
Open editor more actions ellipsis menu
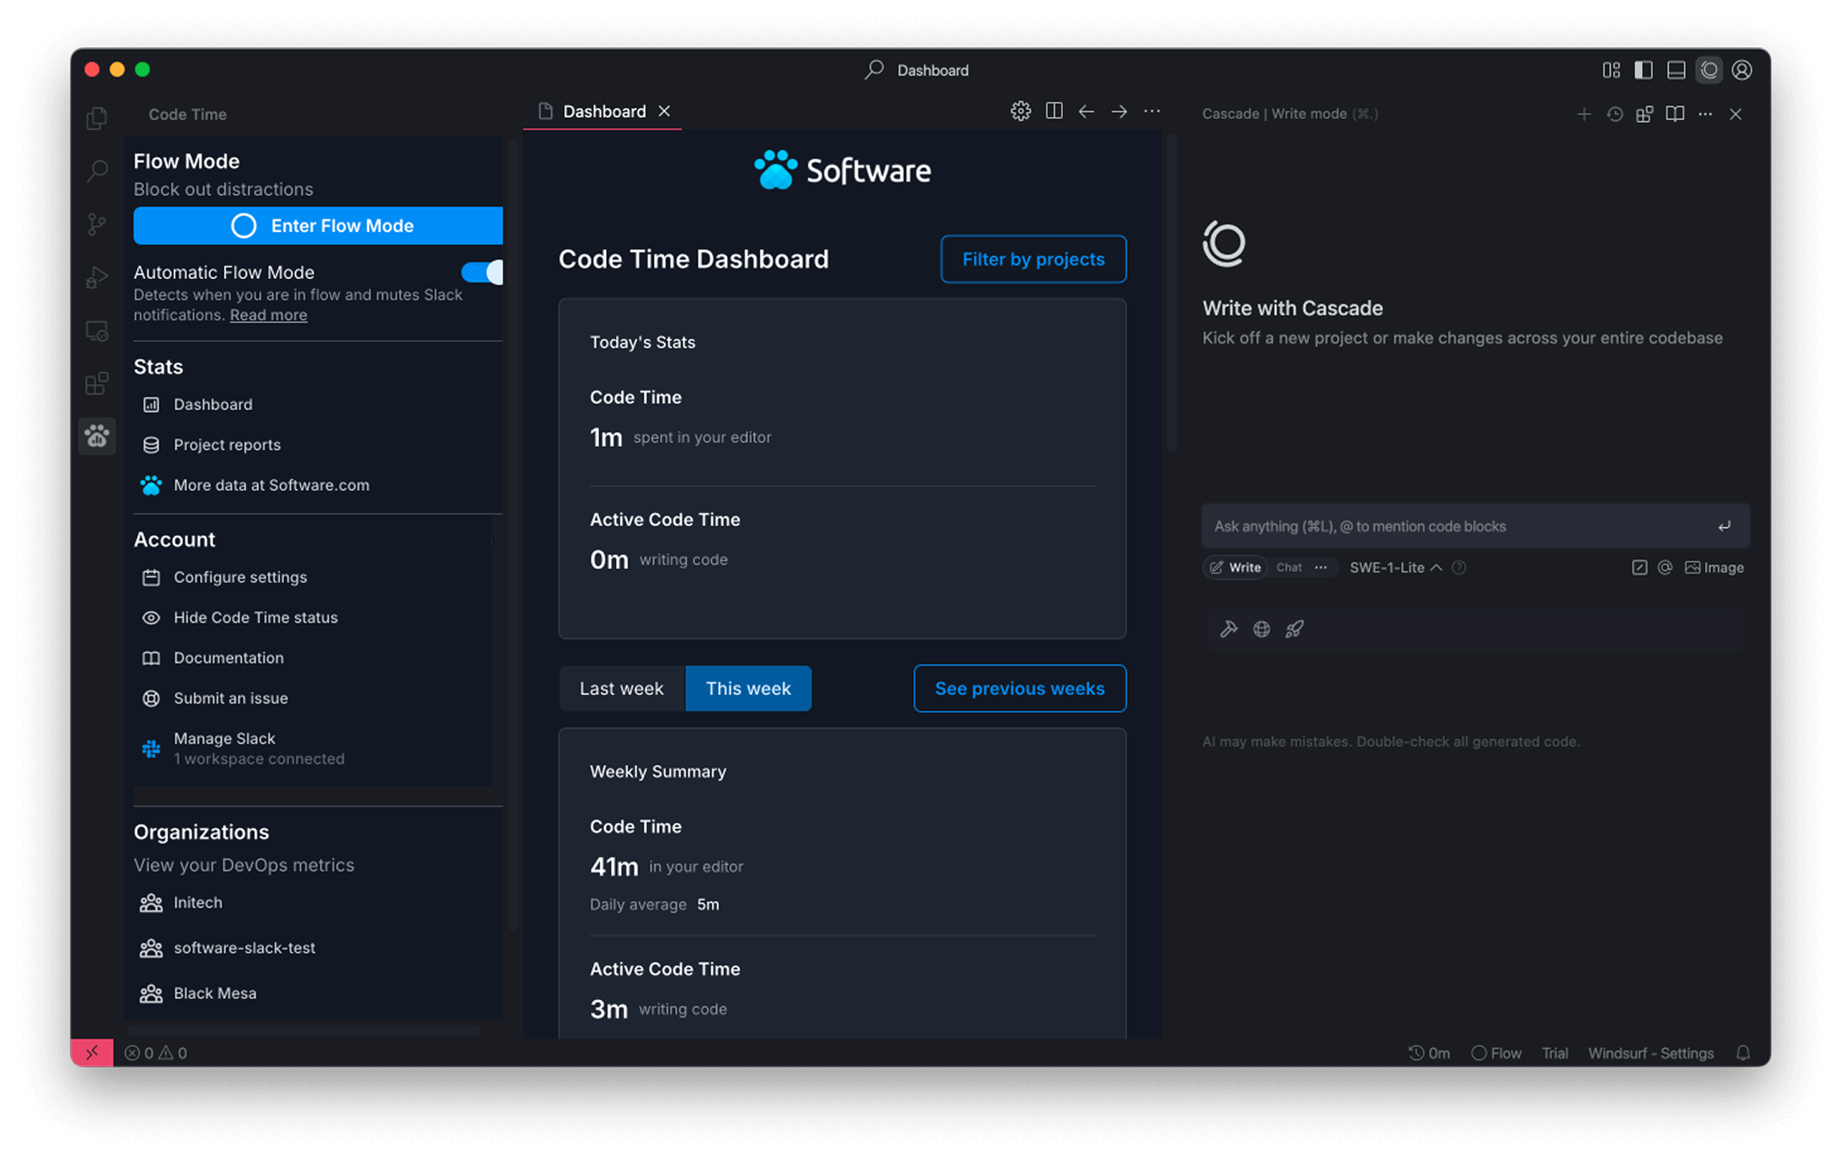tap(1151, 111)
